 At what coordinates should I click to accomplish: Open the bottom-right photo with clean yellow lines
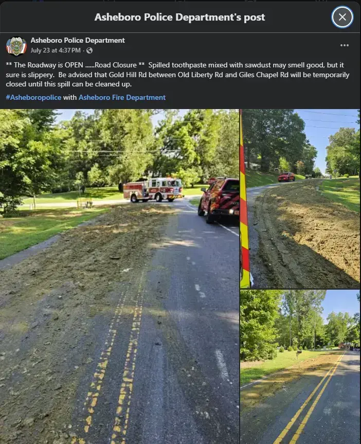(300, 367)
